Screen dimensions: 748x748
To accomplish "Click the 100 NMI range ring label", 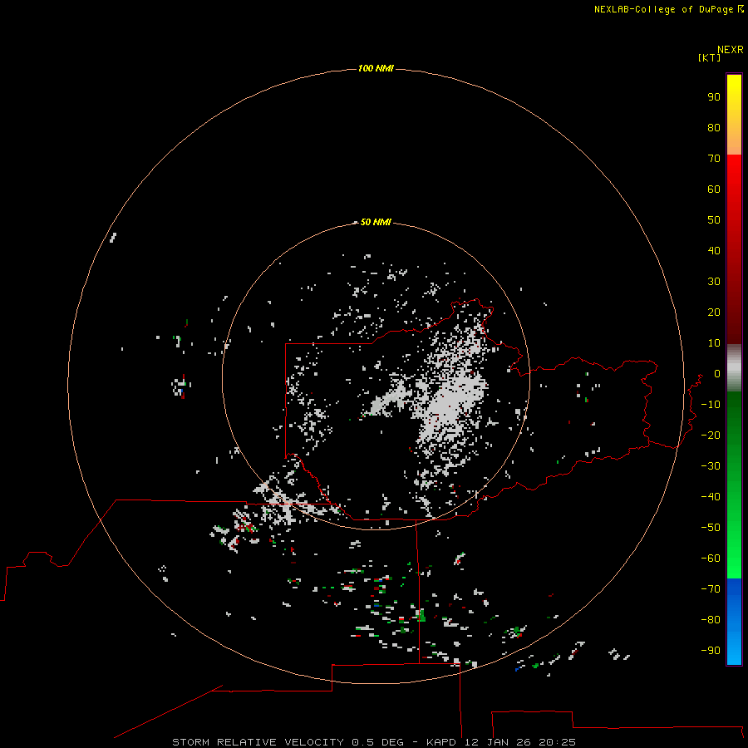I will coord(376,69).
